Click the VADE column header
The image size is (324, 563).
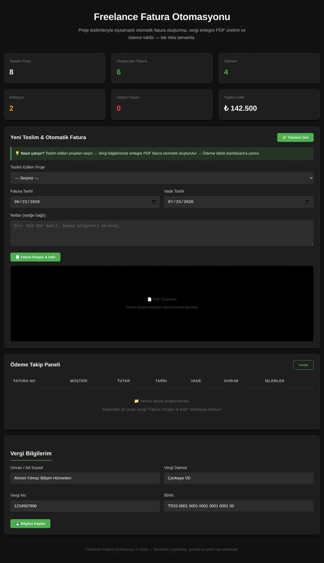click(x=196, y=381)
